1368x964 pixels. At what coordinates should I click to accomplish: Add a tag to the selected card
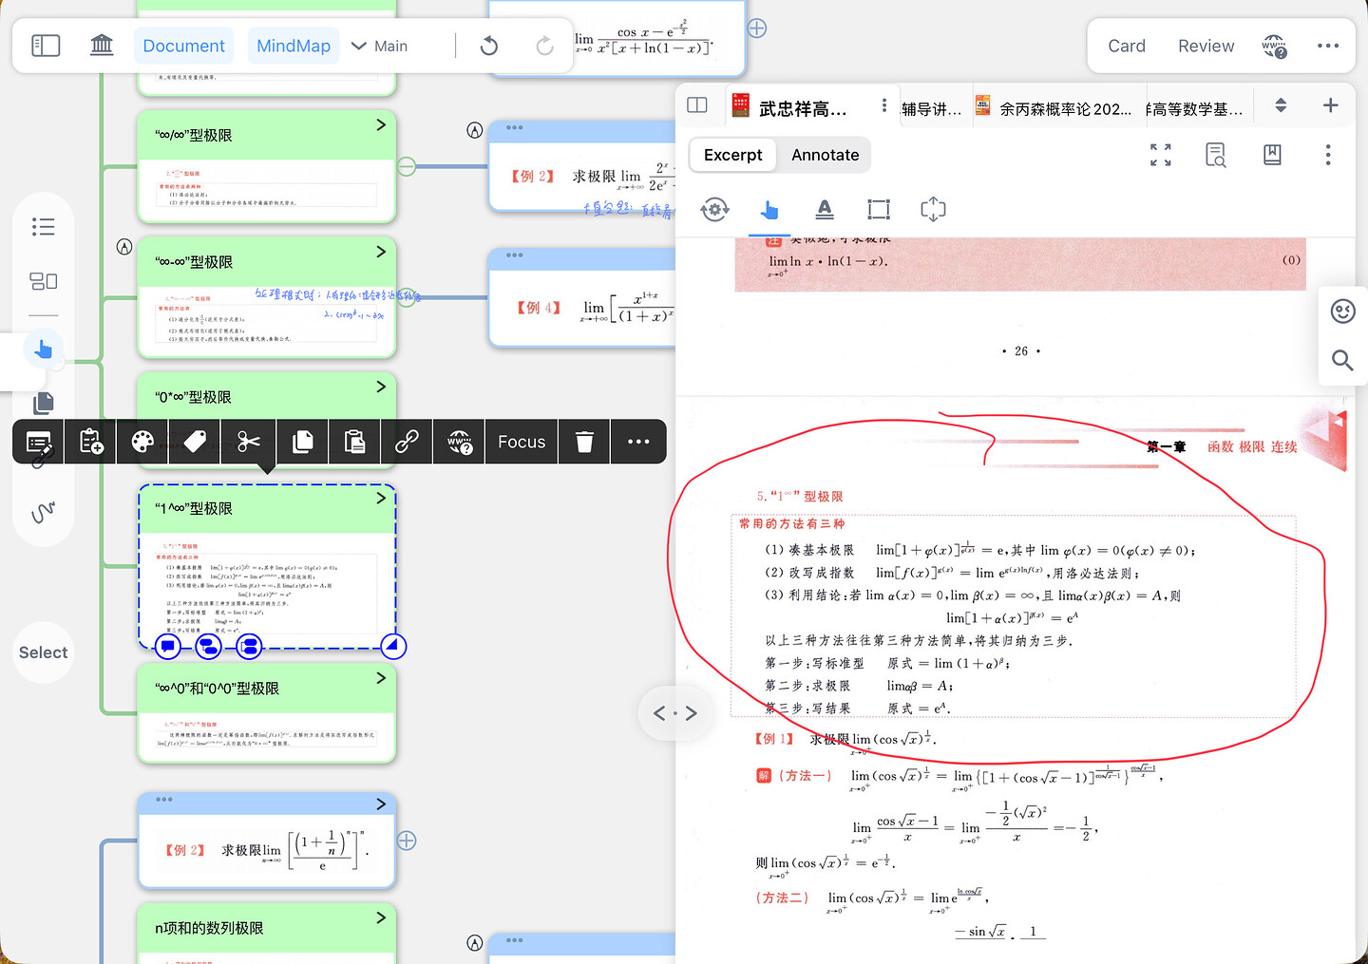[195, 443]
